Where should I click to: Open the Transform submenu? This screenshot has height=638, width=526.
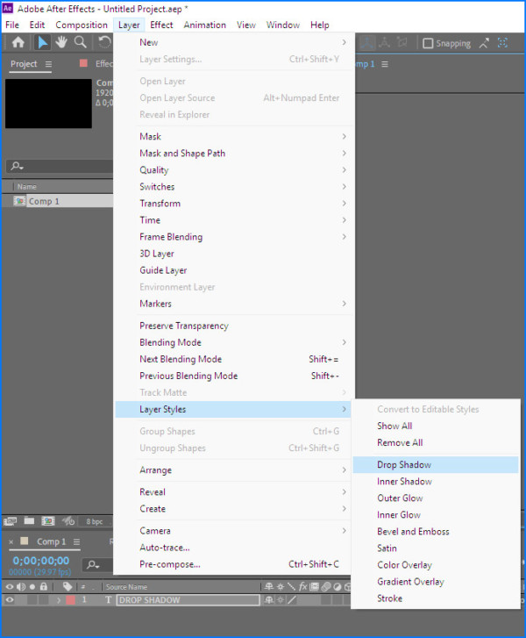coord(160,204)
